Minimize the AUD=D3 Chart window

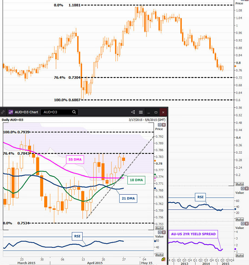(149, 112)
